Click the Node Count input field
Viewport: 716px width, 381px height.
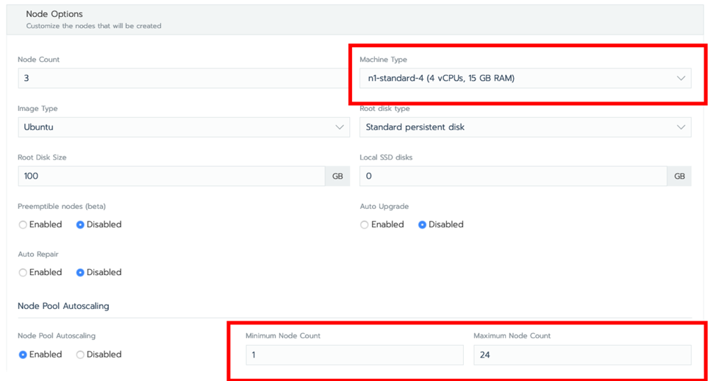[184, 78]
